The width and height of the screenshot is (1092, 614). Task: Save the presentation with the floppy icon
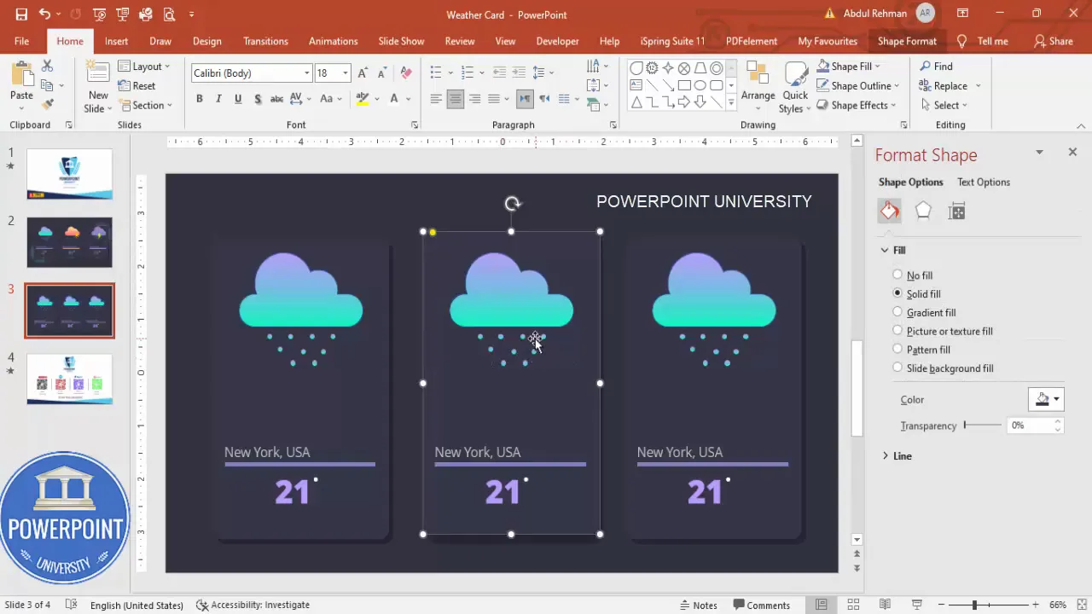pos(21,14)
